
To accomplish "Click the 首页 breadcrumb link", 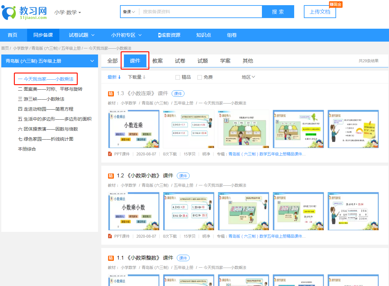I will 5,48.
